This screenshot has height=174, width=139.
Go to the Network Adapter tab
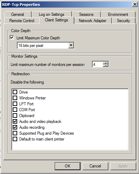coord(93,21)
